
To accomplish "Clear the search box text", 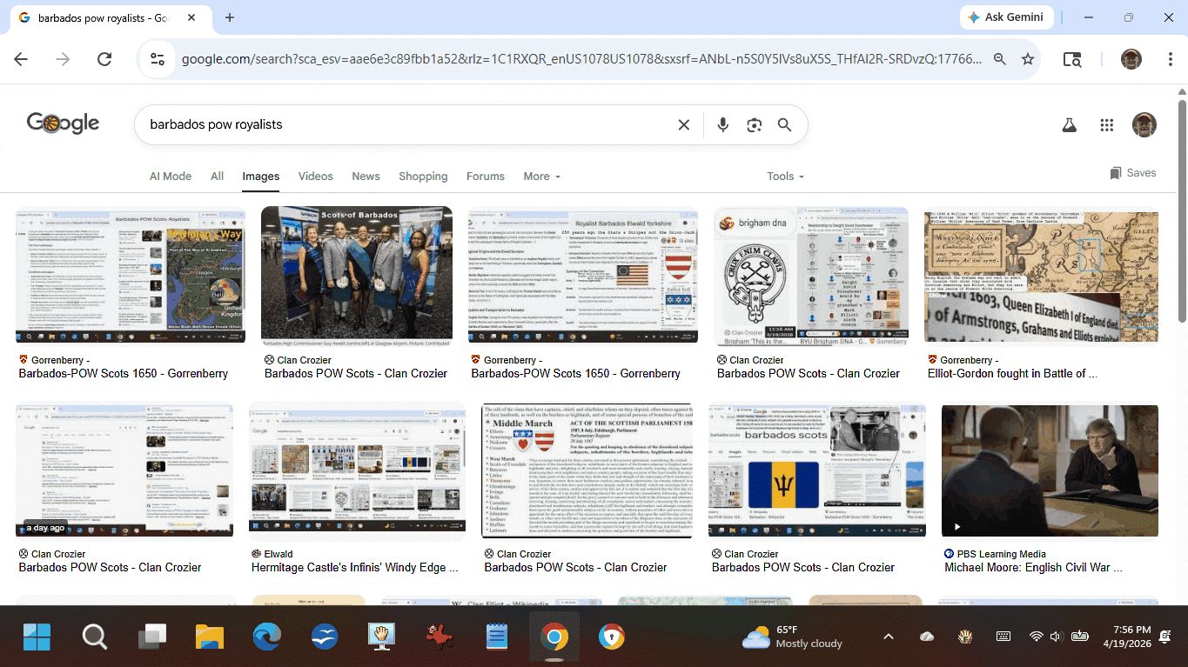I will [684, 125].
